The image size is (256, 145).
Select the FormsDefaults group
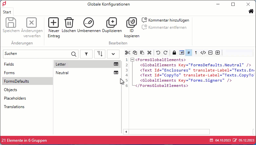[x=28, y=81]
